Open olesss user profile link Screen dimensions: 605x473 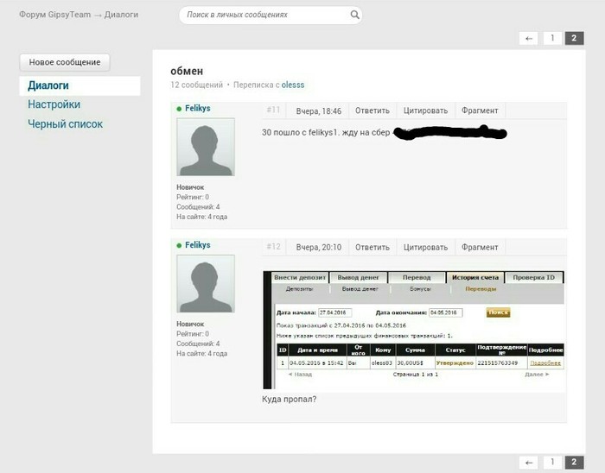coord(293,85)
